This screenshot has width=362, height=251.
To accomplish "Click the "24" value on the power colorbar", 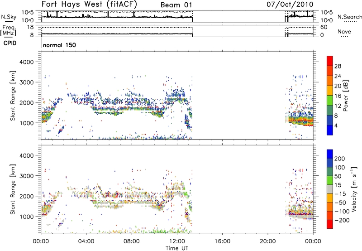I will (x=338, y=76).
